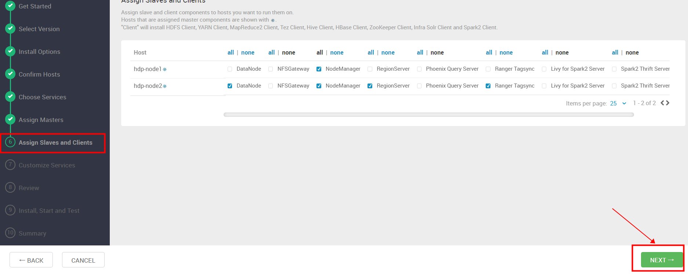Image resolution: width=688 pixels, height=274 pixels.
Task: Click the CANCEL button
Action: (x=83, y=260)
